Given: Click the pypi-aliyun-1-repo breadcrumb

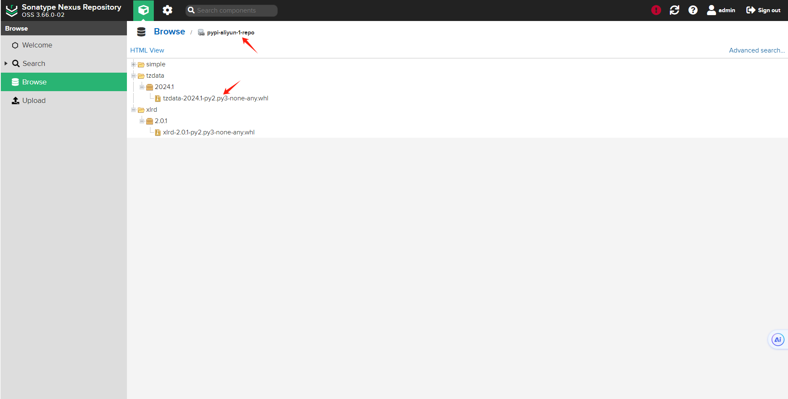Looking at the screenshot, I should click(x=231, y=32).
